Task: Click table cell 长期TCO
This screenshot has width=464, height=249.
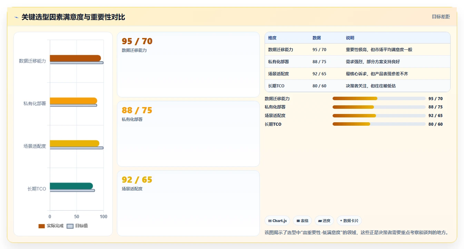Action: (x=276, y=86)
